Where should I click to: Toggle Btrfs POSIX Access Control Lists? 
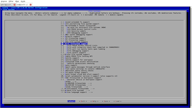[x=79, y=45]
